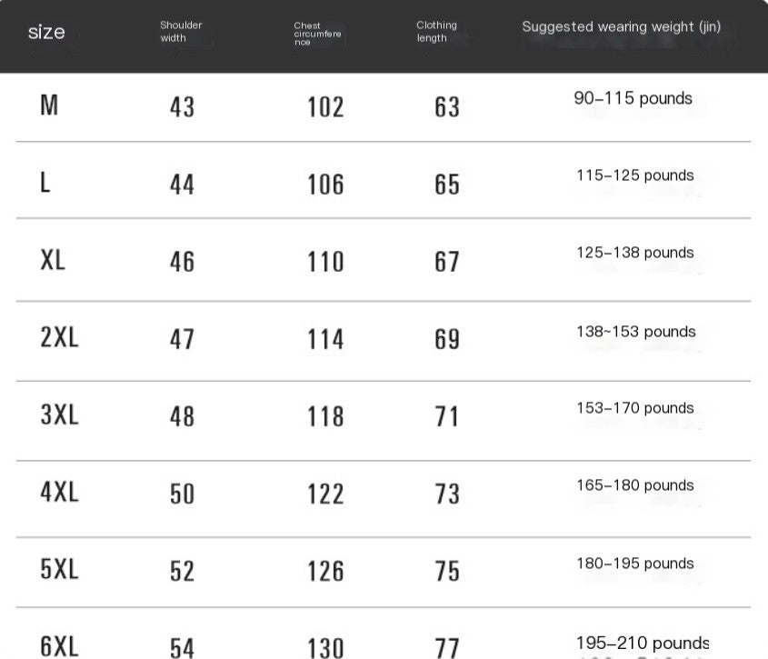
Task: Click the 'size' column header
Action: [46, 33]
